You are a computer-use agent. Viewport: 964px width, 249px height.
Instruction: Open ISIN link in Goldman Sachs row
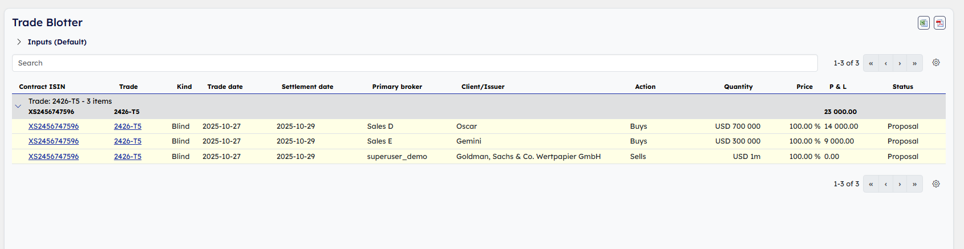pyautogui.click(x=54, y=157)
